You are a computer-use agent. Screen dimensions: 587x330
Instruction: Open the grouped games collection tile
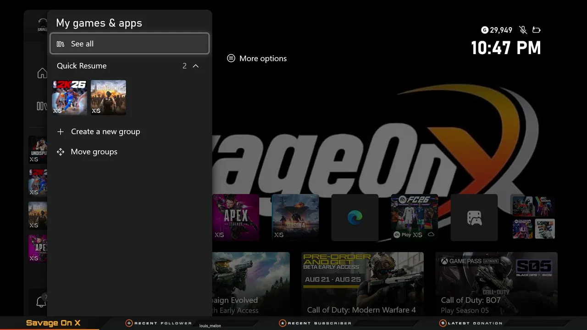[533, 218]
